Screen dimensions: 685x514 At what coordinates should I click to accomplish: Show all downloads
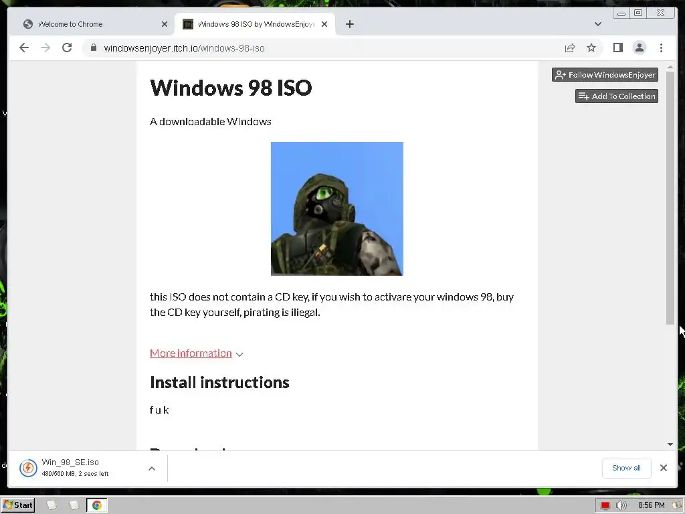coord(626,468)
